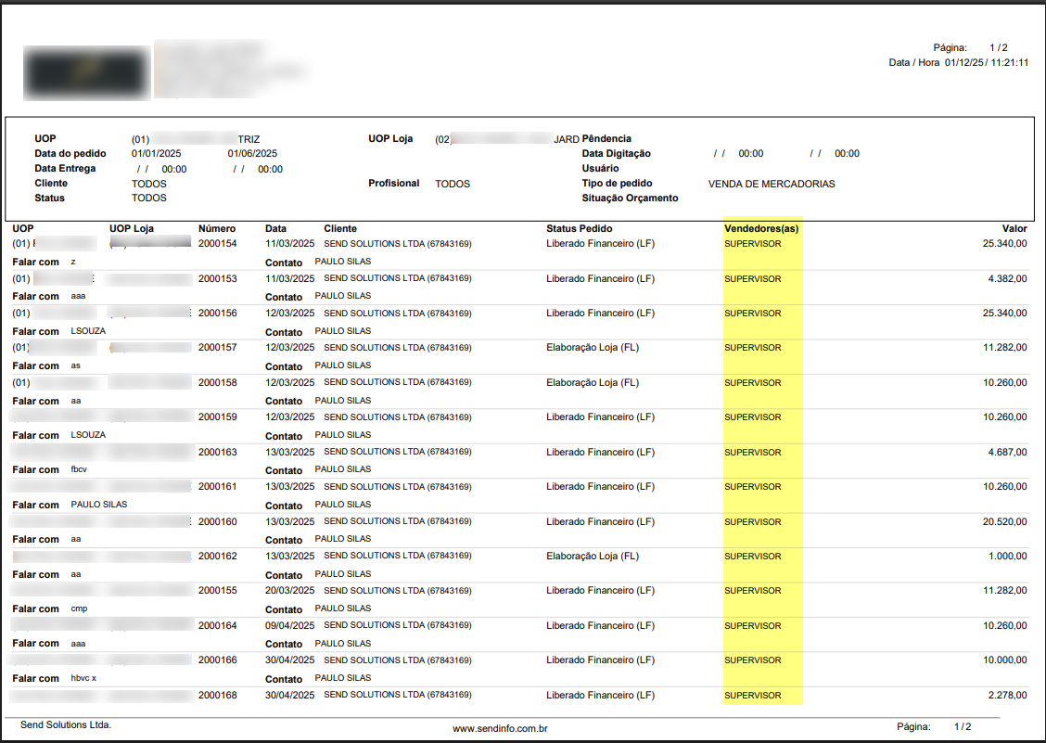
Task: Click the end date 01/06/2025 in the filter box
Action: point(252,154)
